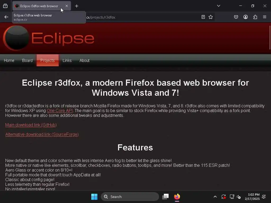Save page to Pocket icon

[x=236, y=17]
